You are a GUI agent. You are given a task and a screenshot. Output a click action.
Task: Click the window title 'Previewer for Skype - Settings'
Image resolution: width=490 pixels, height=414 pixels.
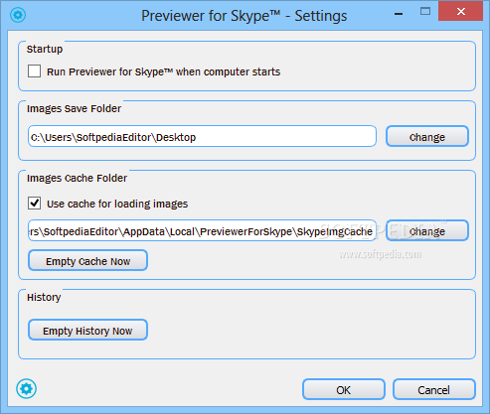pyautogui.click(x=245, y=16)
